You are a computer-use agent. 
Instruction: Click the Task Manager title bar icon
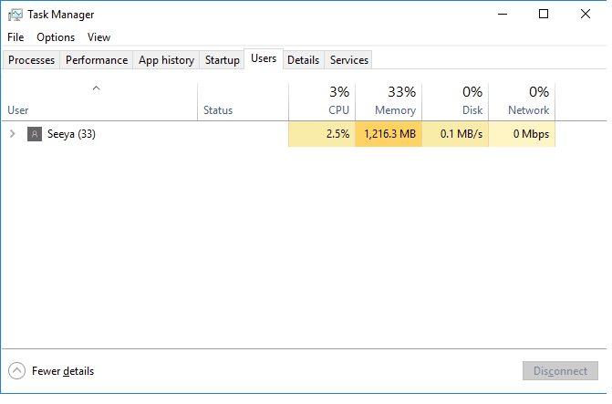point(16,15)
